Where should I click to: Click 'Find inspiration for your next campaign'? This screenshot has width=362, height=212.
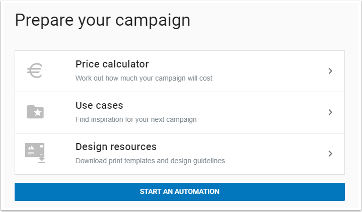(x=136, y=120)
